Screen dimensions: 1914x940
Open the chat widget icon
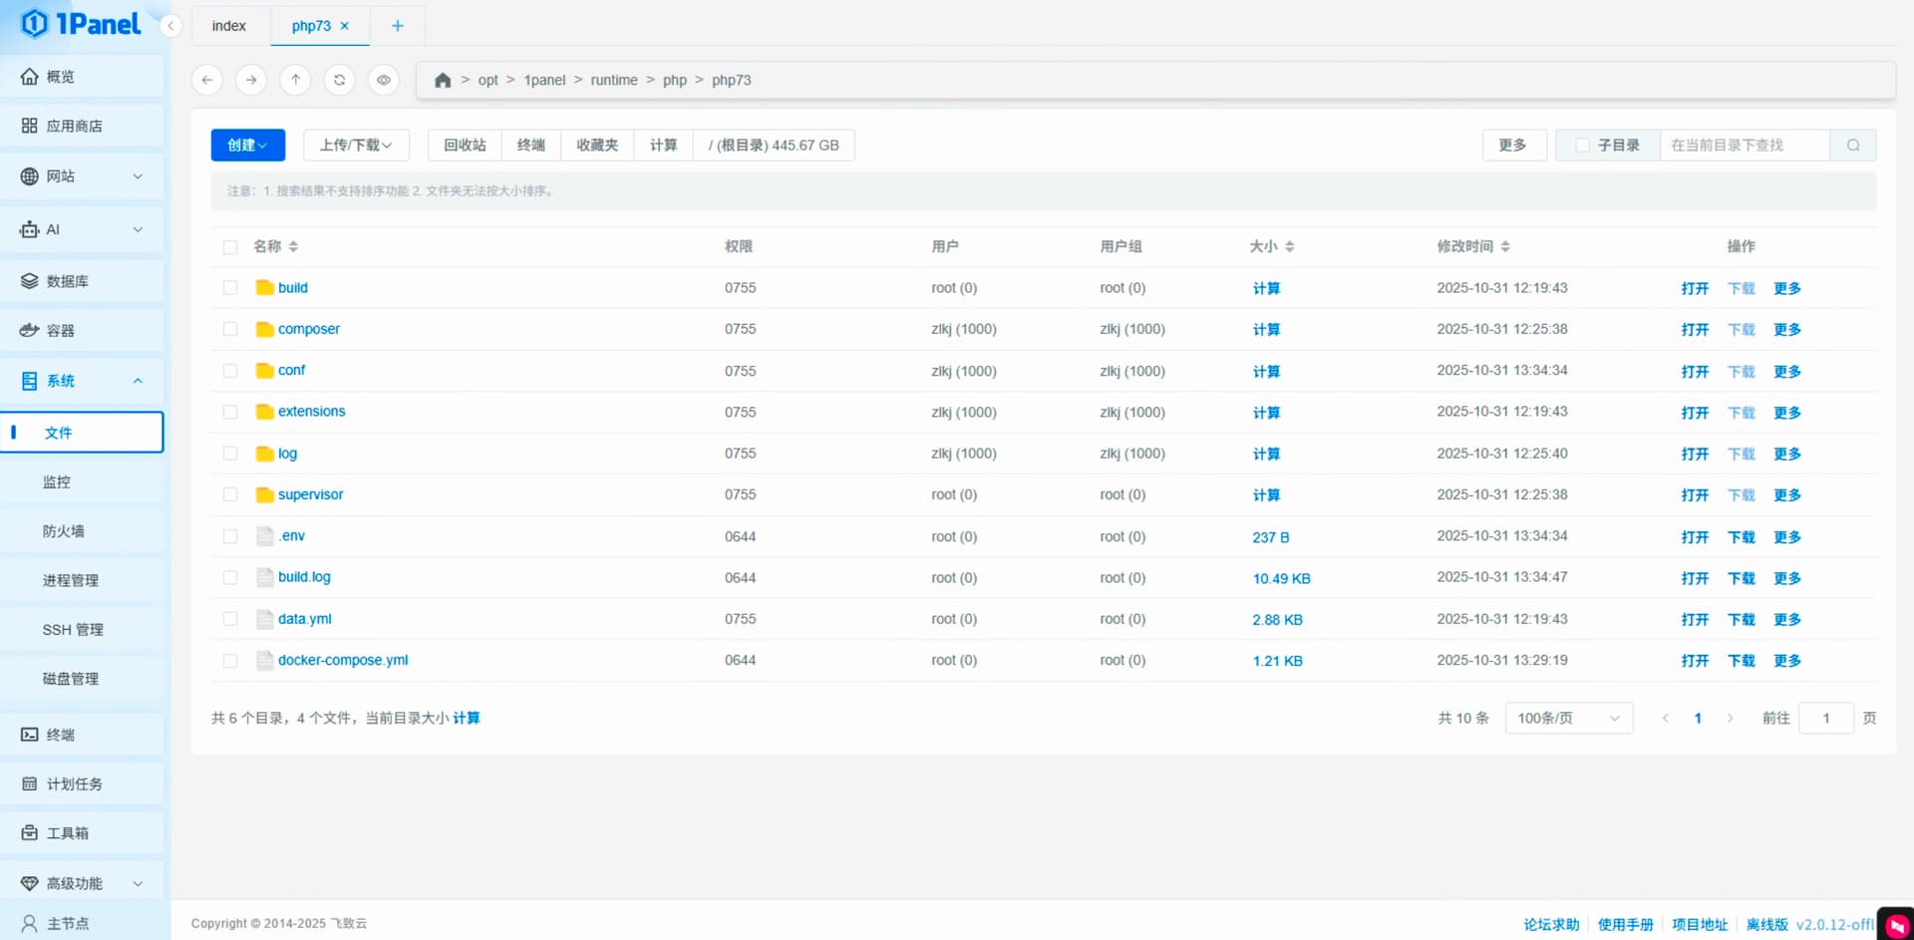click(1895, 924)
